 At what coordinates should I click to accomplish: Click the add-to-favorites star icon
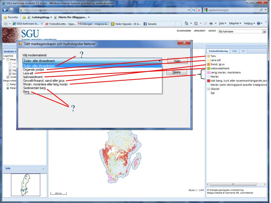24,17
